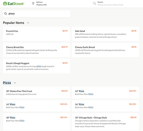Select the 18" Pizza item

click(x=37, y=122)
